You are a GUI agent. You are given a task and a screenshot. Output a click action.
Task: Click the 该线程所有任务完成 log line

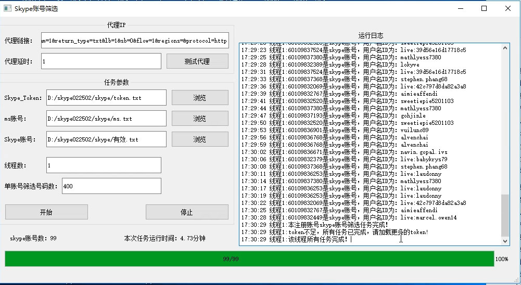[x=295, y=239]
